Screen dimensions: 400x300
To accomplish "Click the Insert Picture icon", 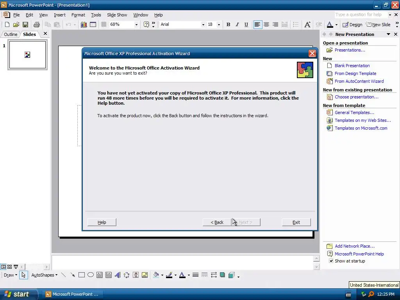I will [x=145, y=275].
